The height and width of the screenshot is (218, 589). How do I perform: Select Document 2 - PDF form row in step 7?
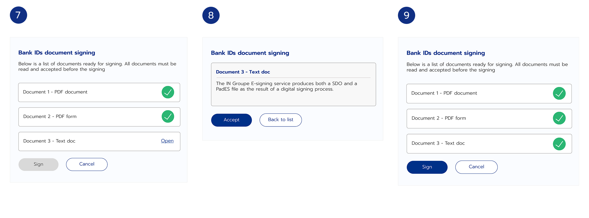85,117
